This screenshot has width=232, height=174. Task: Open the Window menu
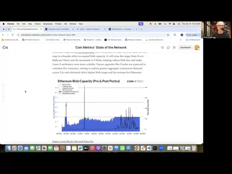click(73, 24)
